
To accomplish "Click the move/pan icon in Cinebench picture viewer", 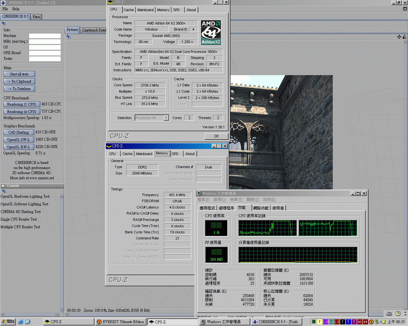I will 399,37.
